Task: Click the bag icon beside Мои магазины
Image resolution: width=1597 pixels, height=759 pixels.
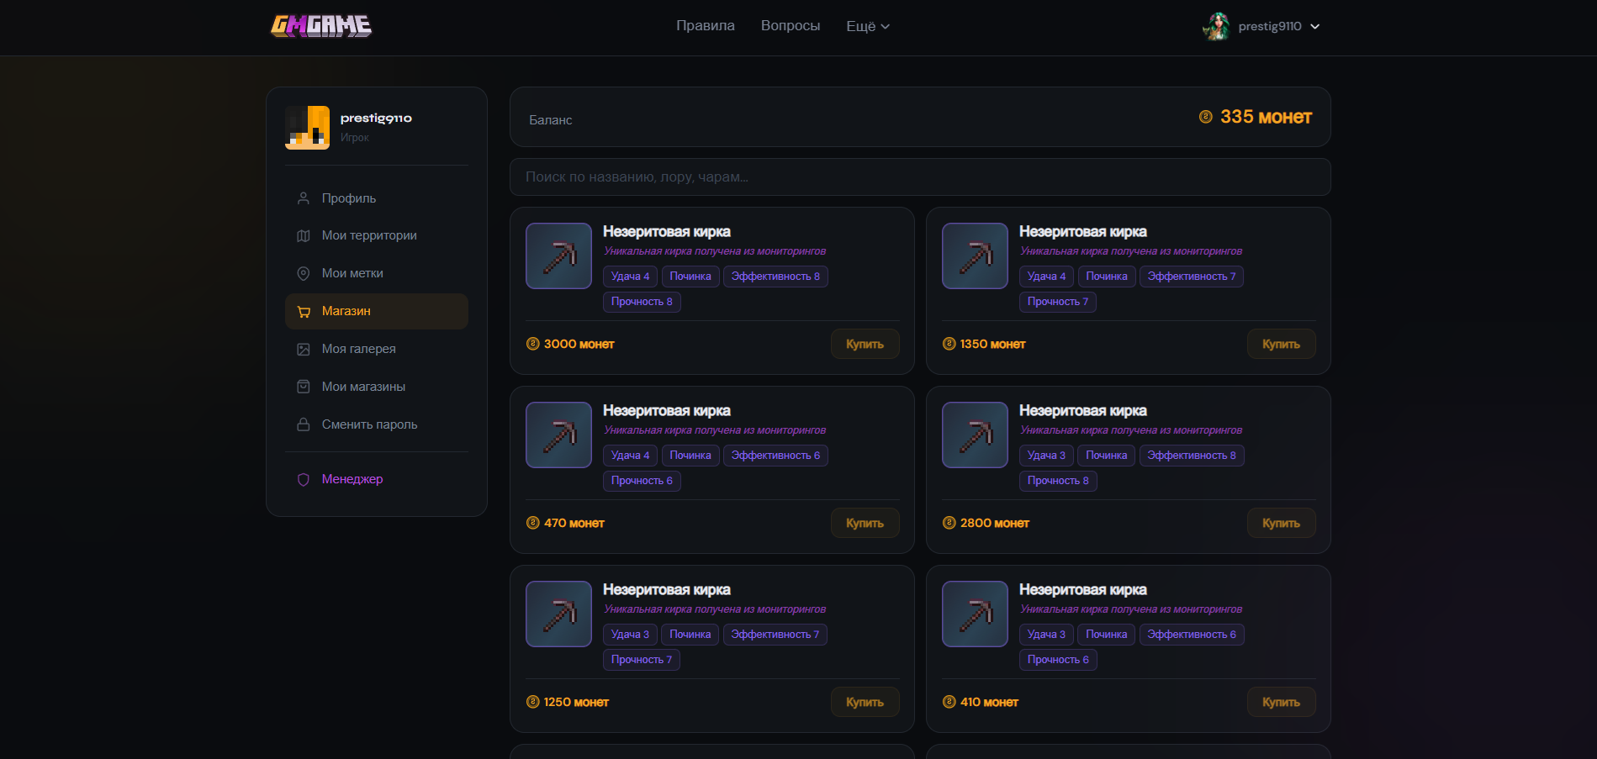Action: (x=303, y=386)
